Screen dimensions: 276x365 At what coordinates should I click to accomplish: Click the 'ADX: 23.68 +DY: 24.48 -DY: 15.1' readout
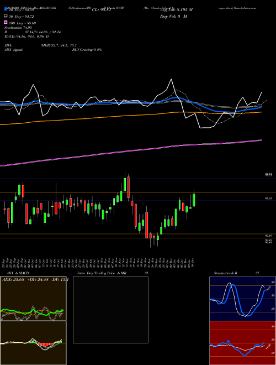click(35, 280)
